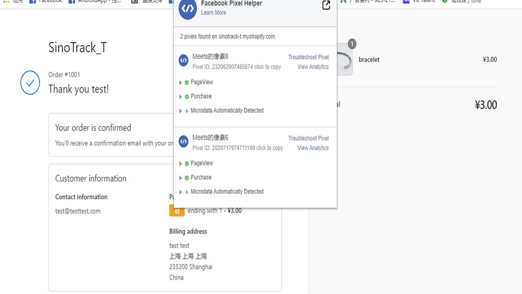Viewport: 522px width, 294px height.
Task: Click the order confirmed checkmark circle icon
Action: pos(30,82)
